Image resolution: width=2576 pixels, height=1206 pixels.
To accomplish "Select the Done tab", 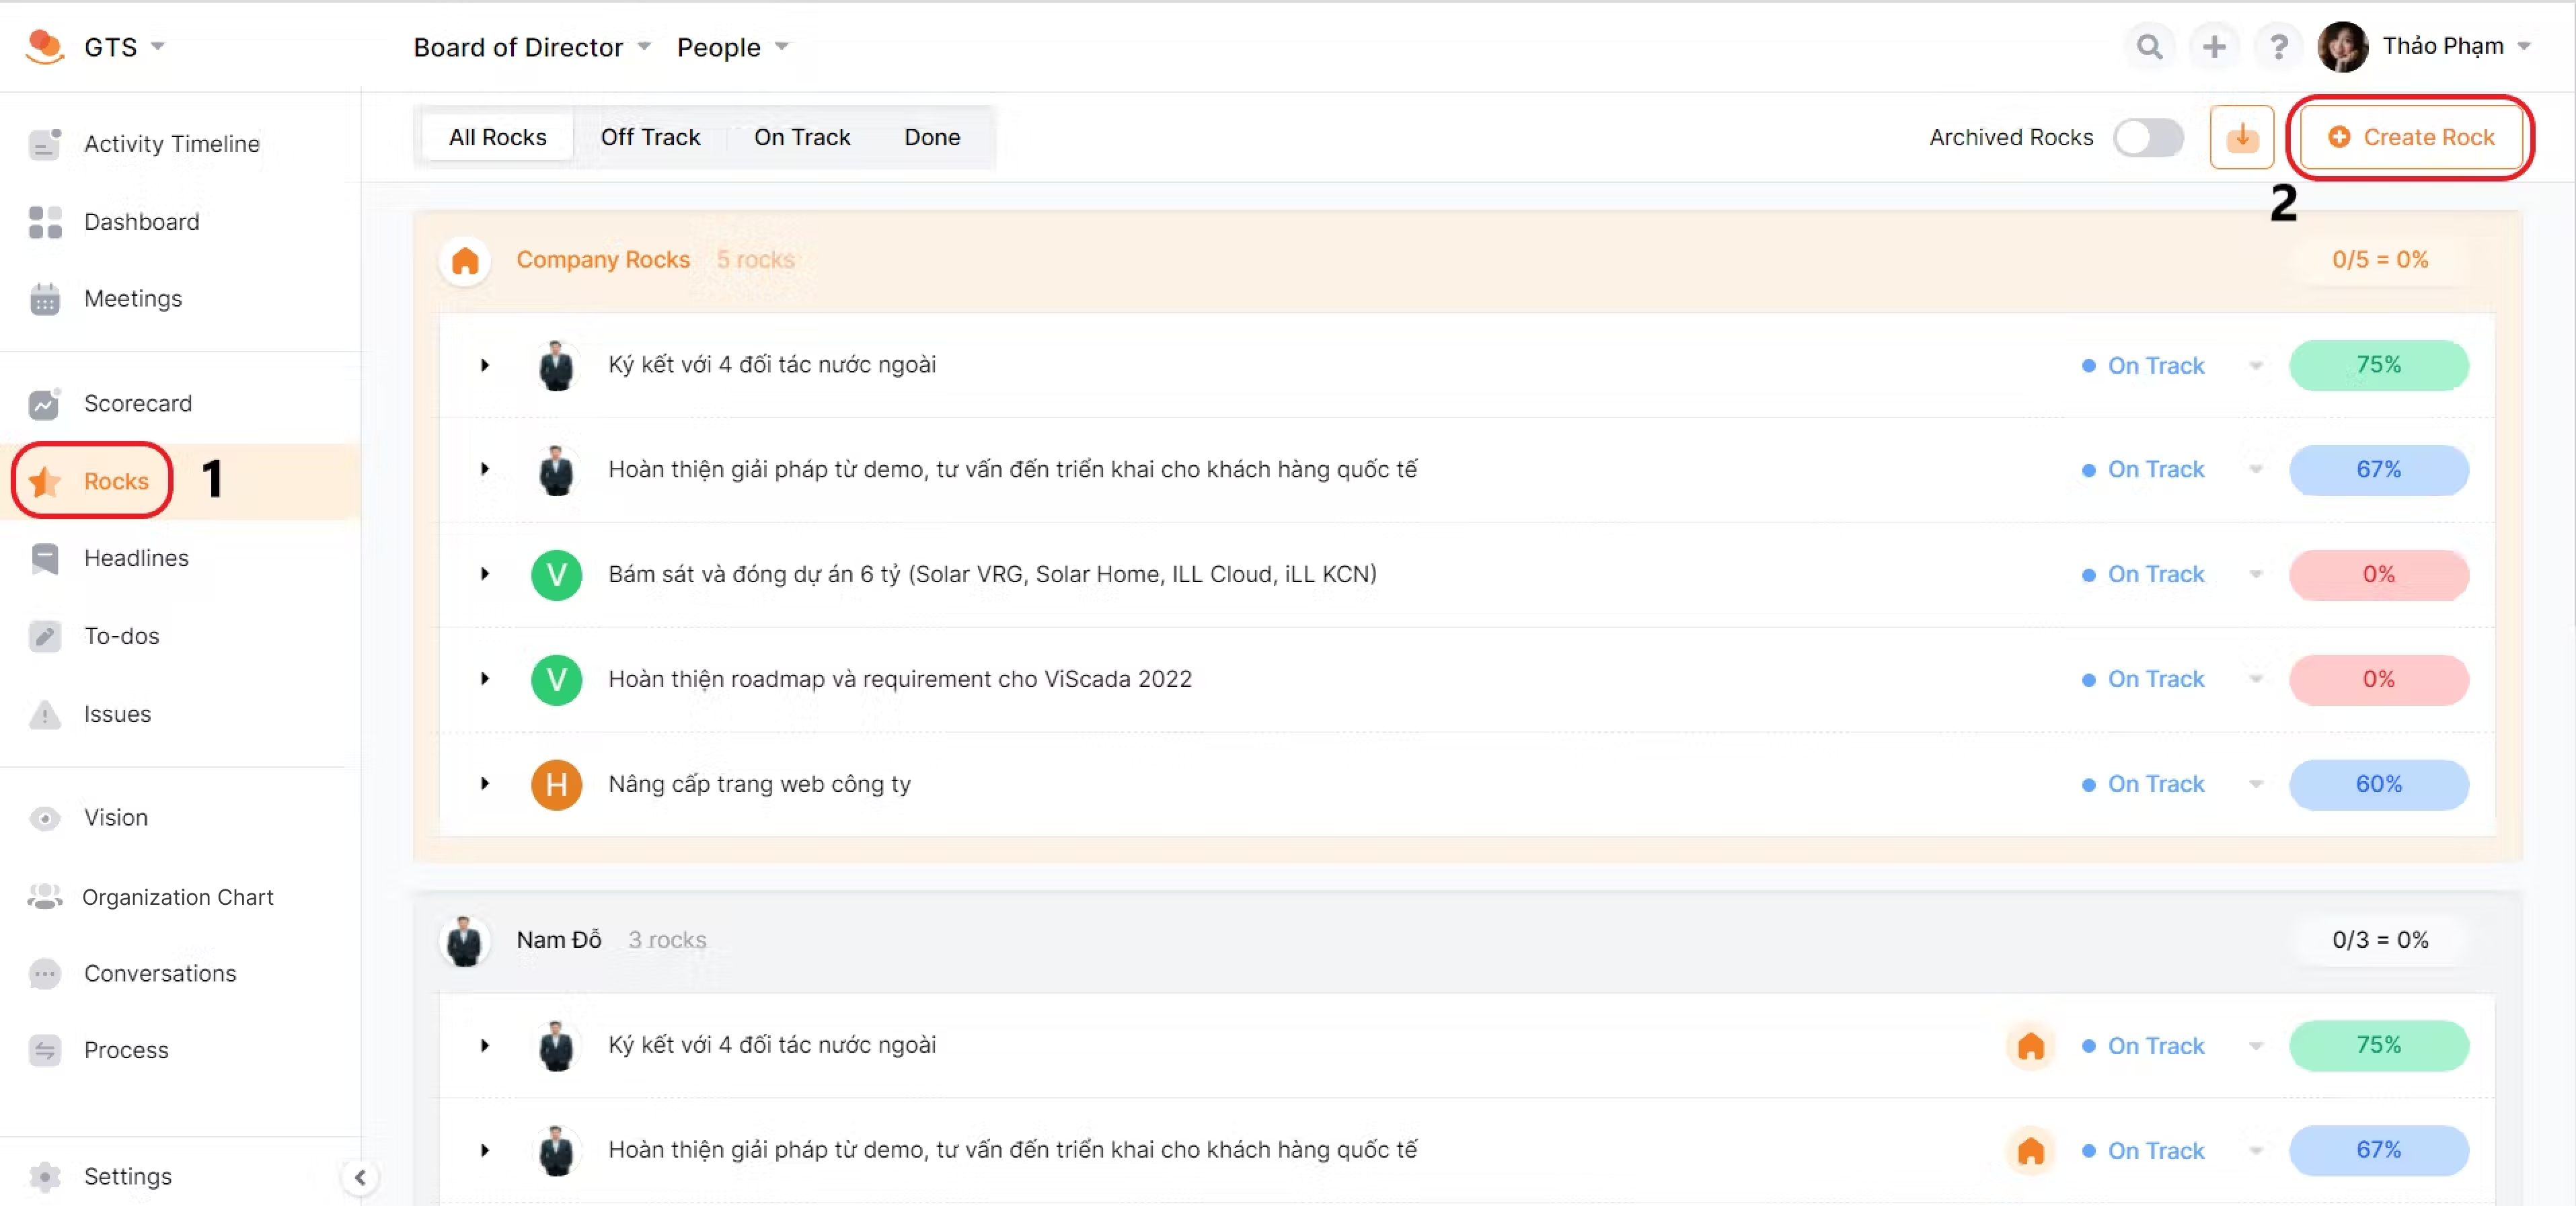I will tap(931, 138).
